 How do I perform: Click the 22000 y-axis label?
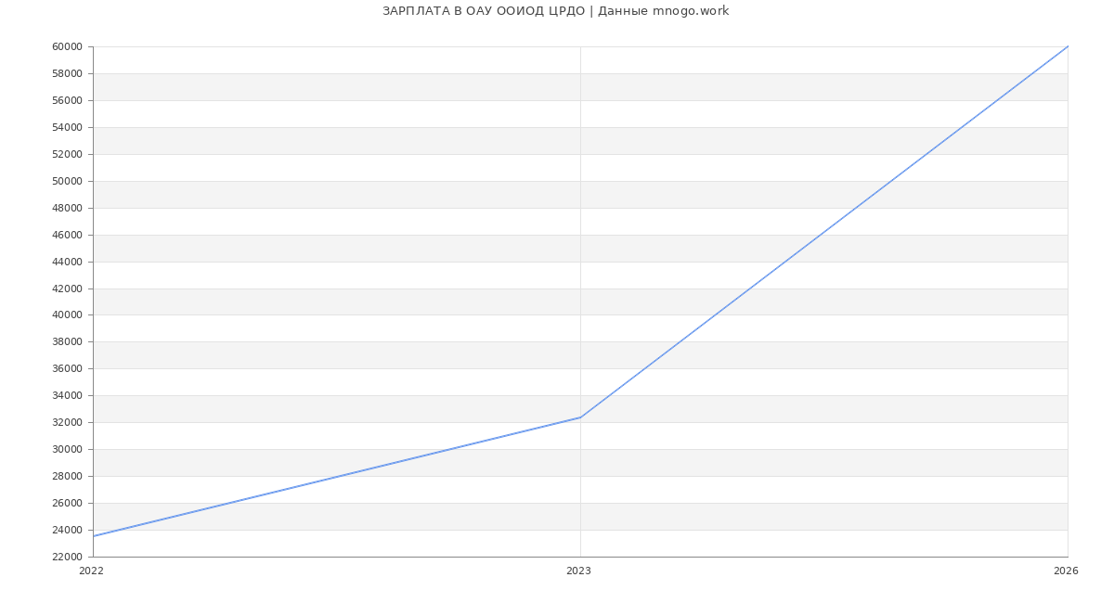pyautogui.click(x=68, y=557)
